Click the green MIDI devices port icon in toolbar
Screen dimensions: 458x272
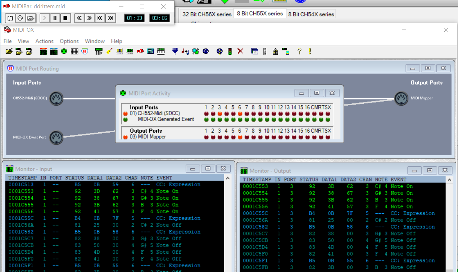pyautogui.click(x=64, y=52)
